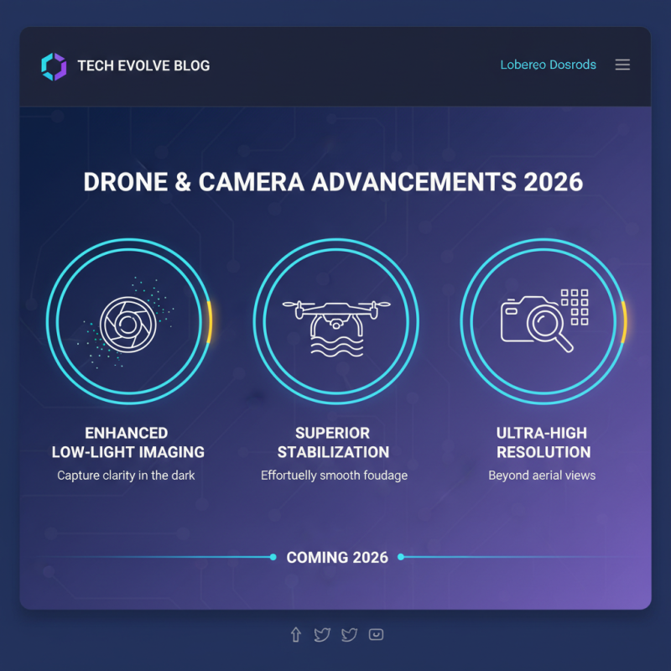Click the Lobereo Dosrods navigation link
Screen dimensions: 671x671
point(548,64)
